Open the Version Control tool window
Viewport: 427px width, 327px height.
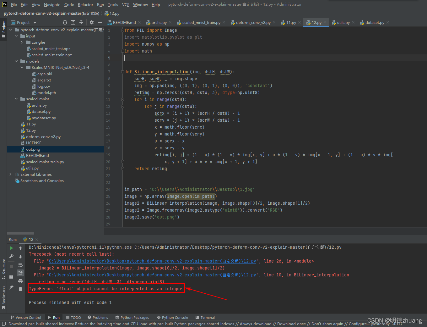pos(26,318)
